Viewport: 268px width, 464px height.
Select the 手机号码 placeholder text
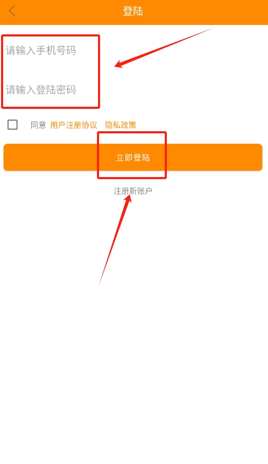coord(56,51)
